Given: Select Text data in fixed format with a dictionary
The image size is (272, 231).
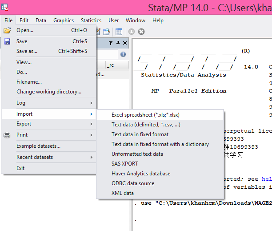Looking at the screenshot, I should coord(160,144).
